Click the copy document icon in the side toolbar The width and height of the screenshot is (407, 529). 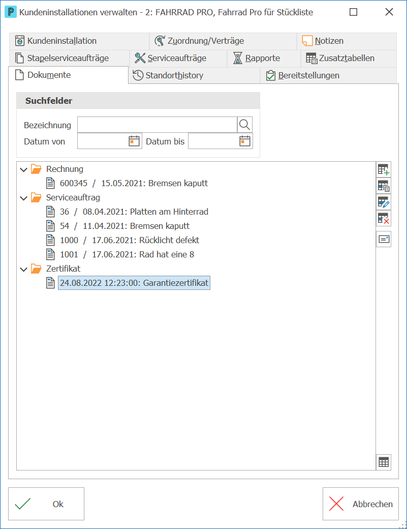coord(384,186)
